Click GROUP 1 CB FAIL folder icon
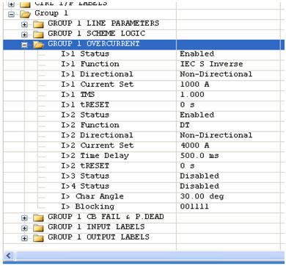286x266 pixels. pos(38,218)
